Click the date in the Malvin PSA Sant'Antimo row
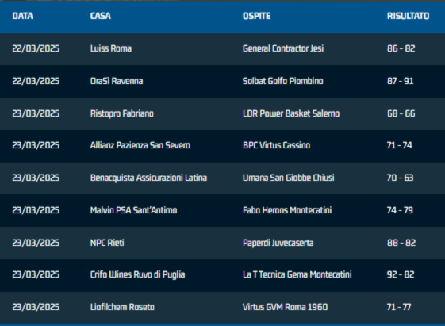 [x=36, y=210]
